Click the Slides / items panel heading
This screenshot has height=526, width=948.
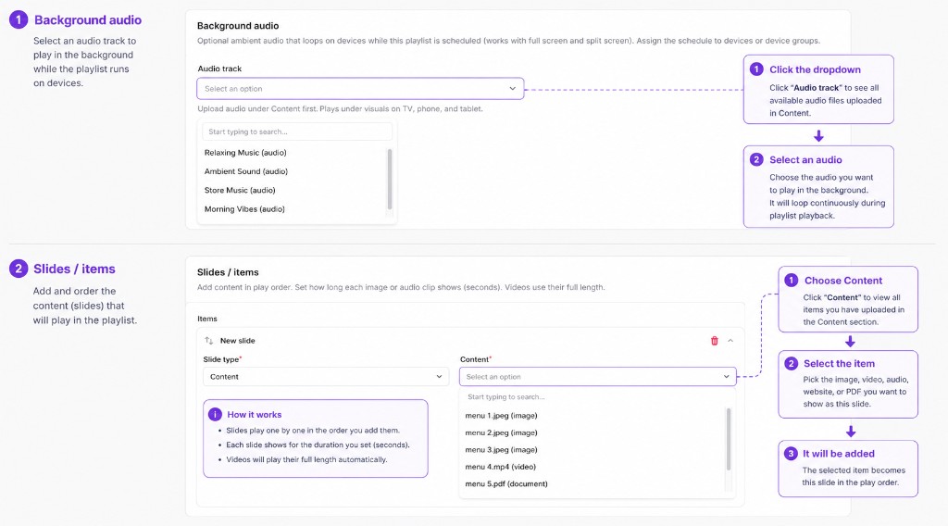click(x=228, y=272)
